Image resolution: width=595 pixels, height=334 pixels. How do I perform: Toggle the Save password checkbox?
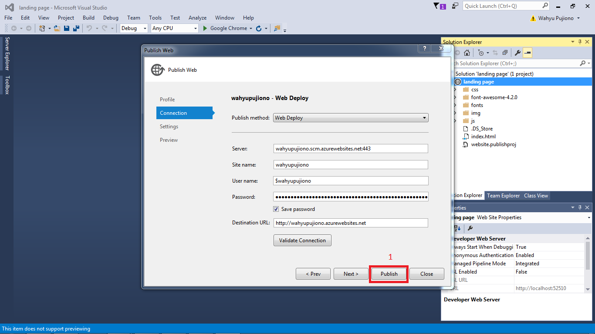pyautogui.click(x=276, y=209)
